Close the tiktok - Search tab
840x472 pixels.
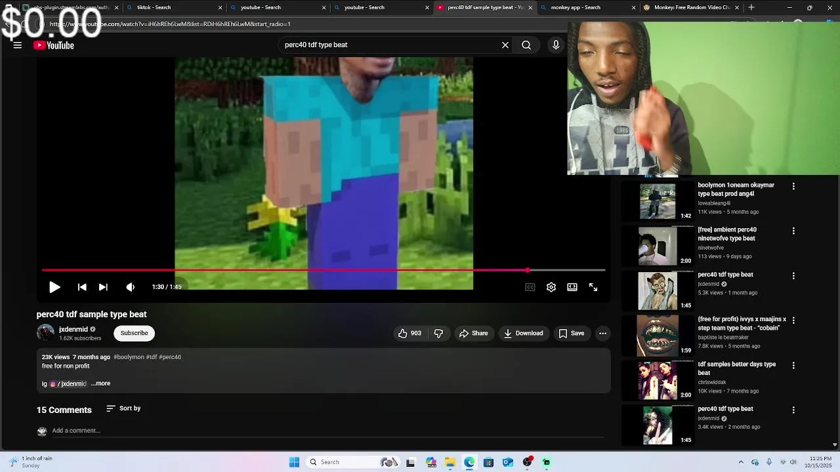click(x=220, y=8)
